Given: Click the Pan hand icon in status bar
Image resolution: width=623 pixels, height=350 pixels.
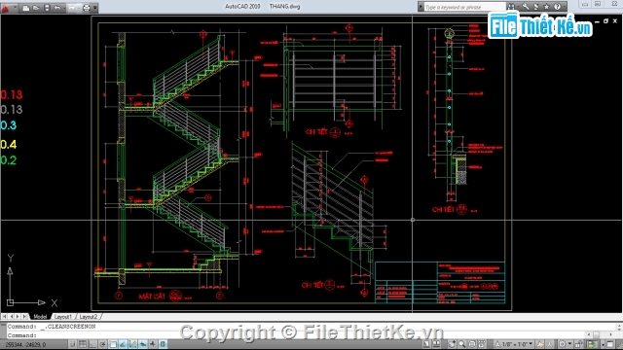Looking at the screenshot, I should (x=452, y=344).
